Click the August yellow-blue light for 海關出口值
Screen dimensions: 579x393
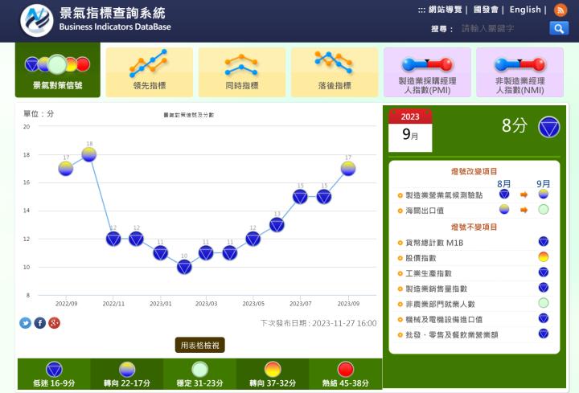pos(504,209)
